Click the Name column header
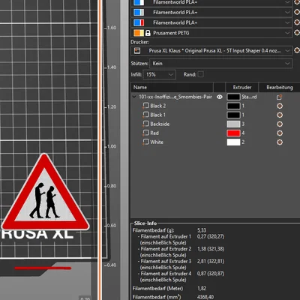This screenshot has height=300, width=300. point(172,87)
